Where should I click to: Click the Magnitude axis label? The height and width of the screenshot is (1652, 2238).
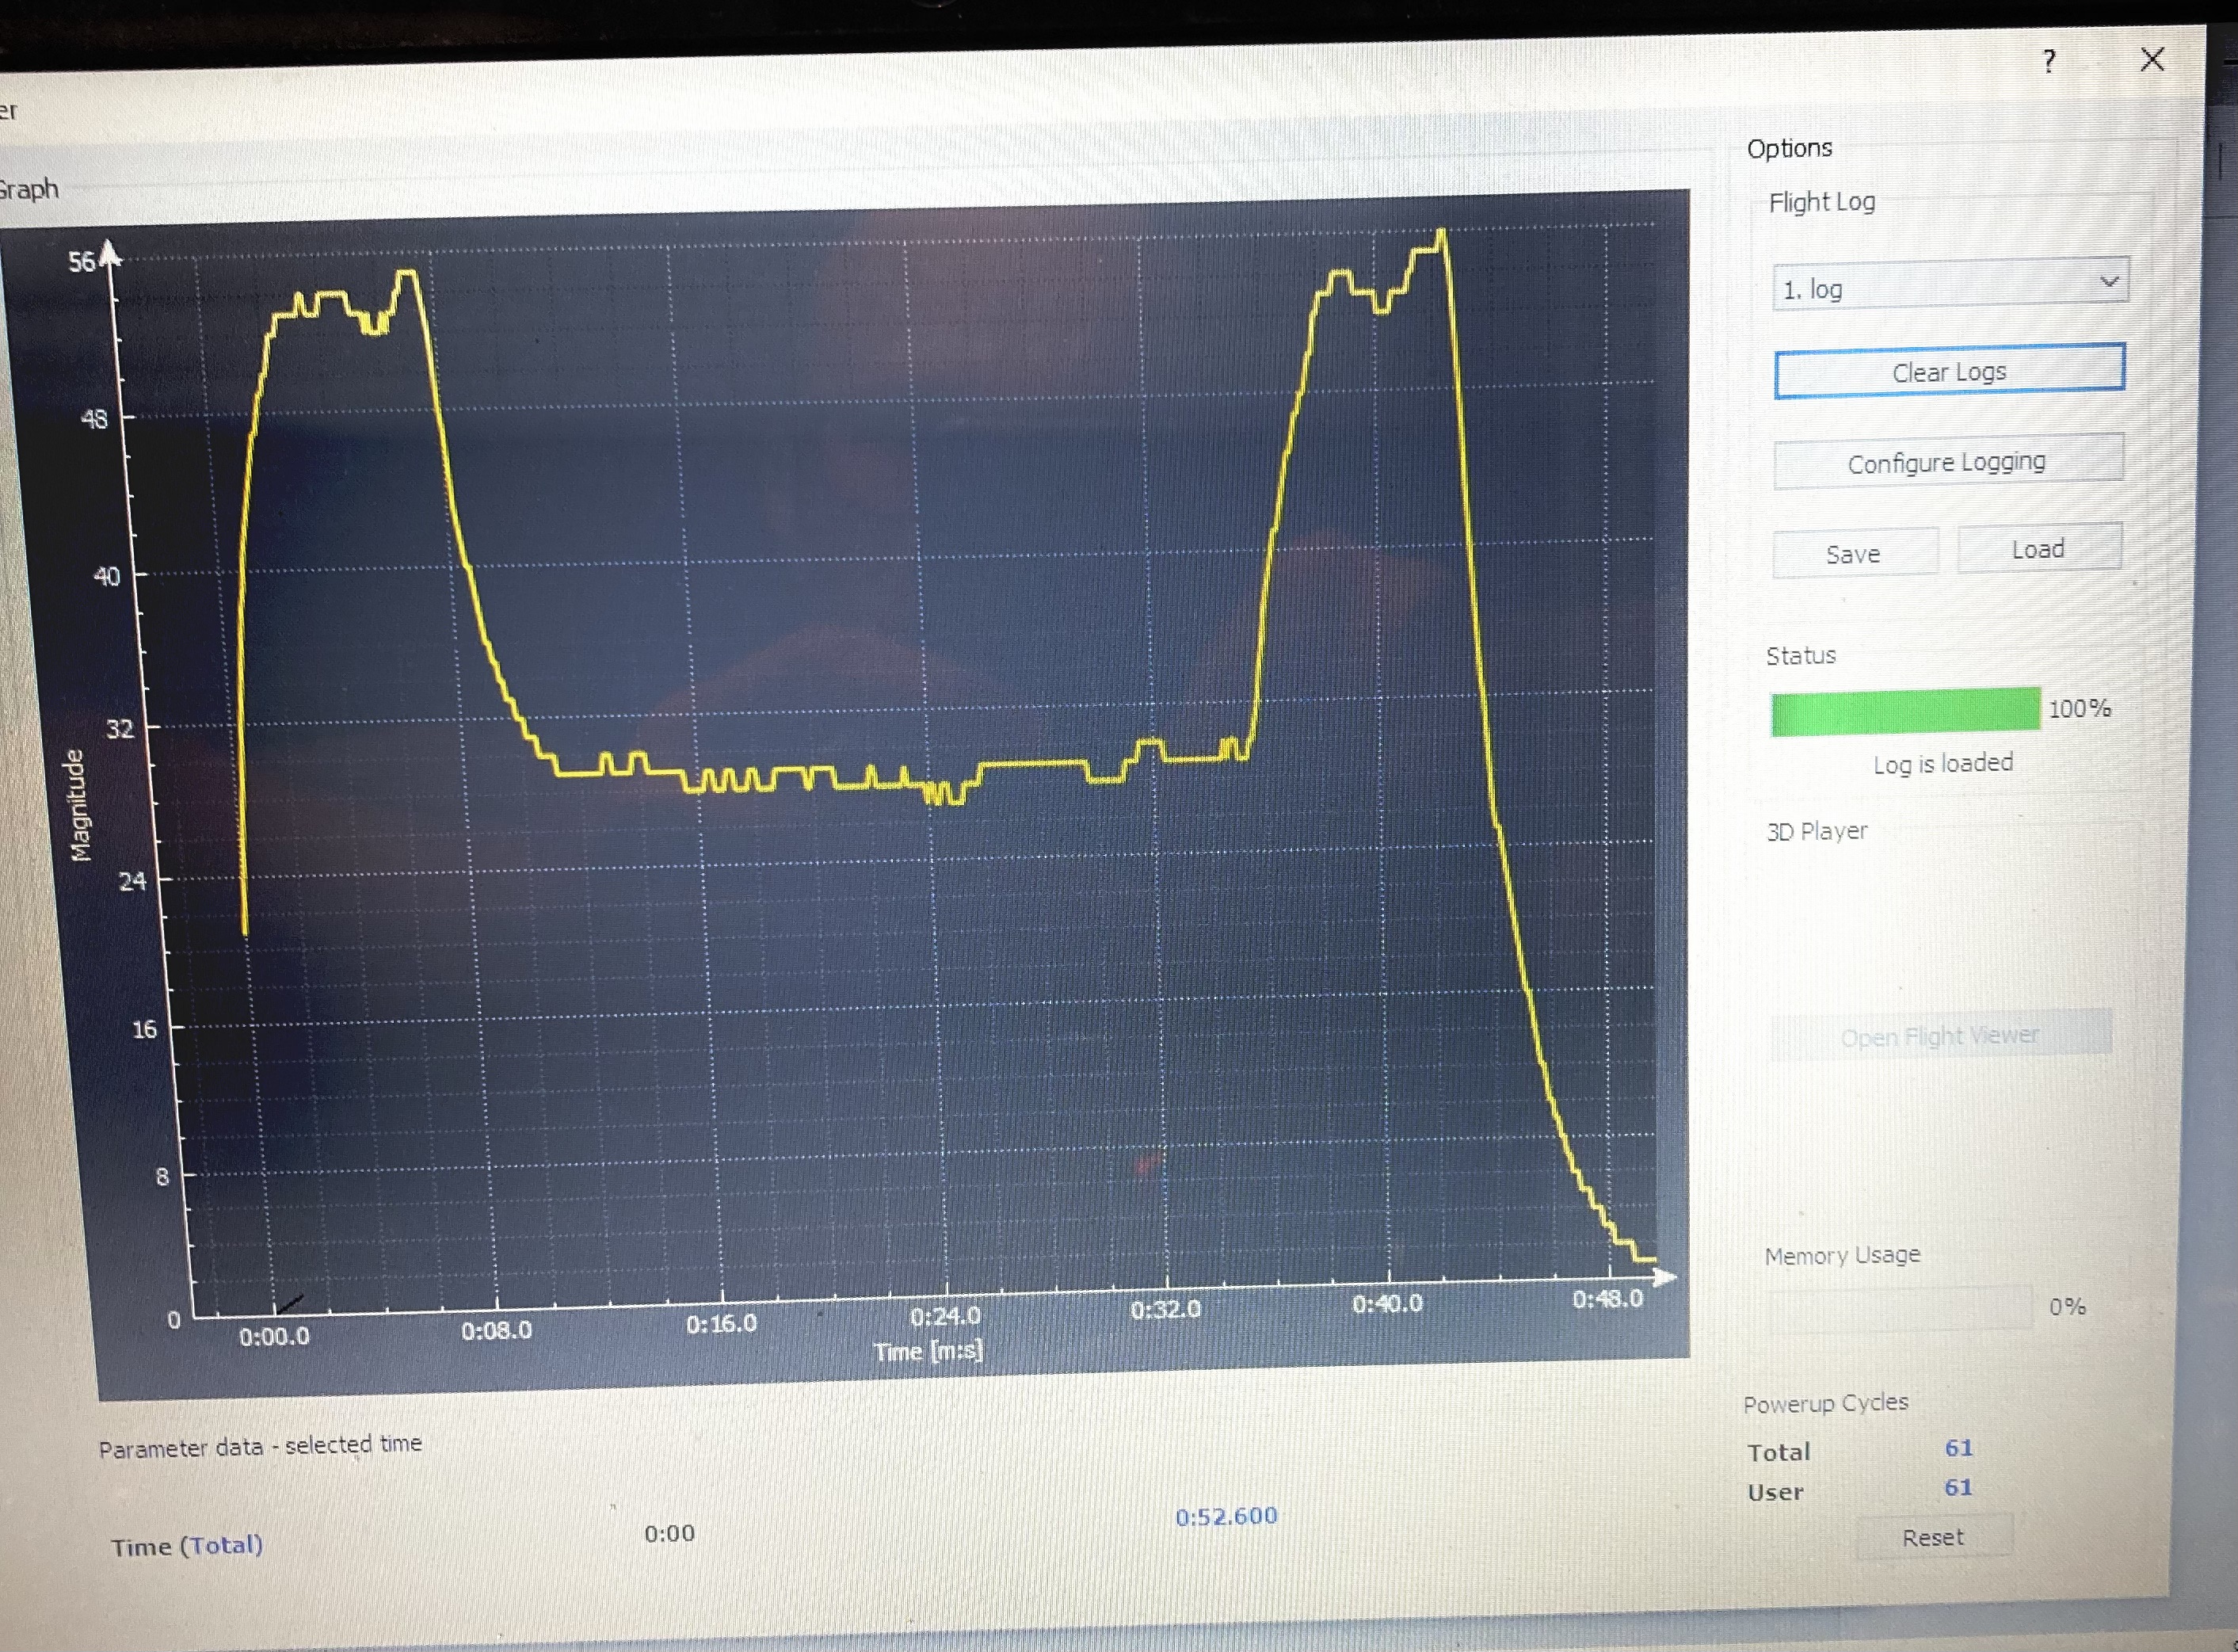click(x=78, y=805)
